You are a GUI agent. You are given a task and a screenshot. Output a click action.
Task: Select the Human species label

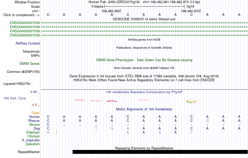click(x=34, y=117)
